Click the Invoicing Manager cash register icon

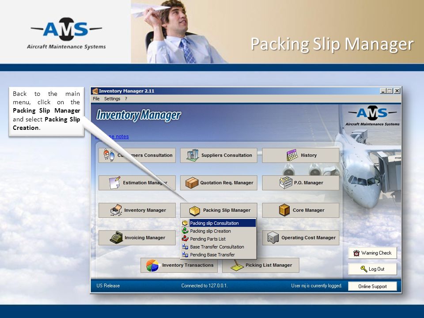tap(116, 238)
